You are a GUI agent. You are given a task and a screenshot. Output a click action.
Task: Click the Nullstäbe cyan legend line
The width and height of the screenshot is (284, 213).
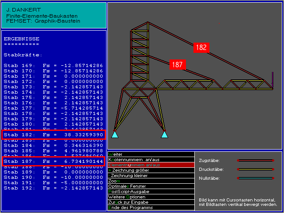click(257, 178)
